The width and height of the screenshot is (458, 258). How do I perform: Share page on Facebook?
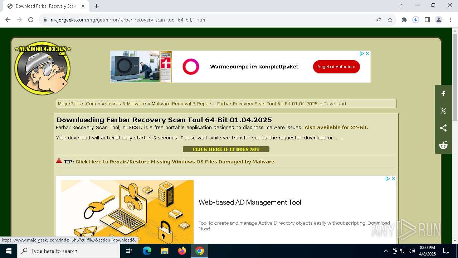tap(443, 94)
